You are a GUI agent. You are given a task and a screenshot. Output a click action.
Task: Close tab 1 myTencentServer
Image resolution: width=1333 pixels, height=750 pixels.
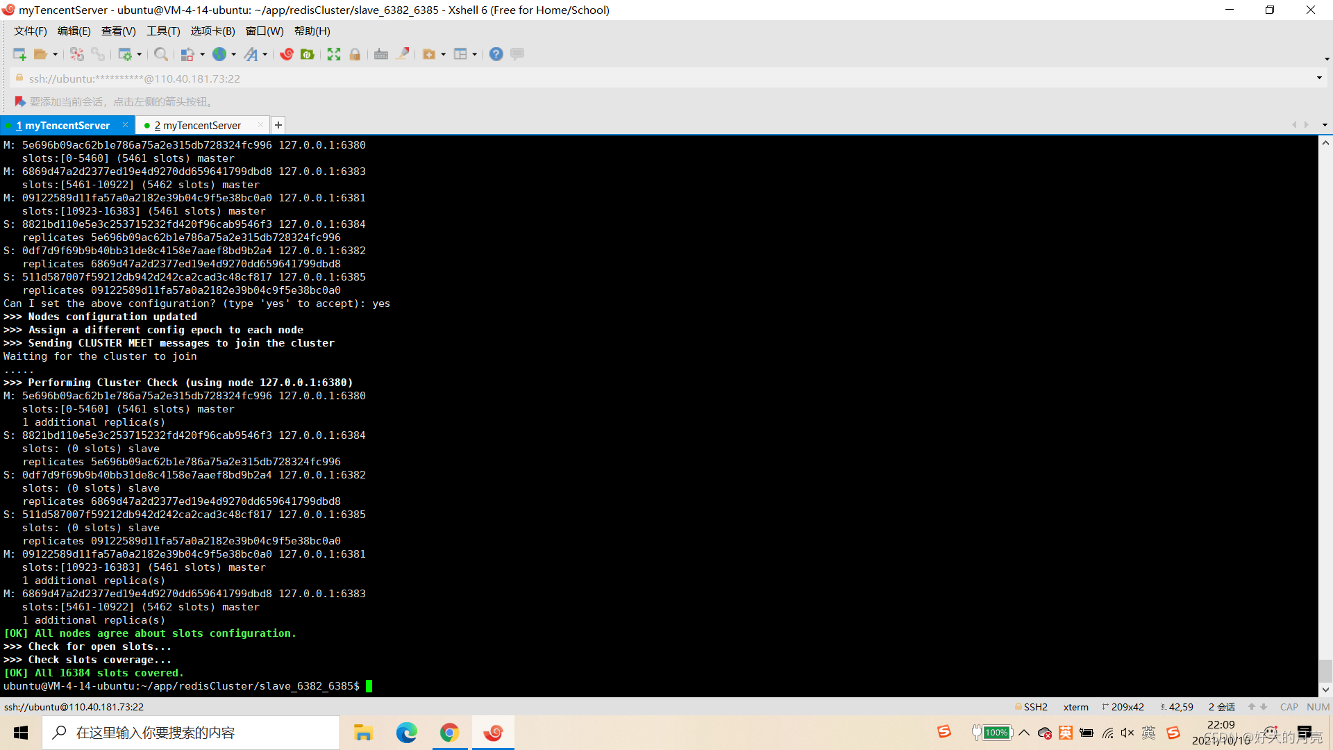125,125
